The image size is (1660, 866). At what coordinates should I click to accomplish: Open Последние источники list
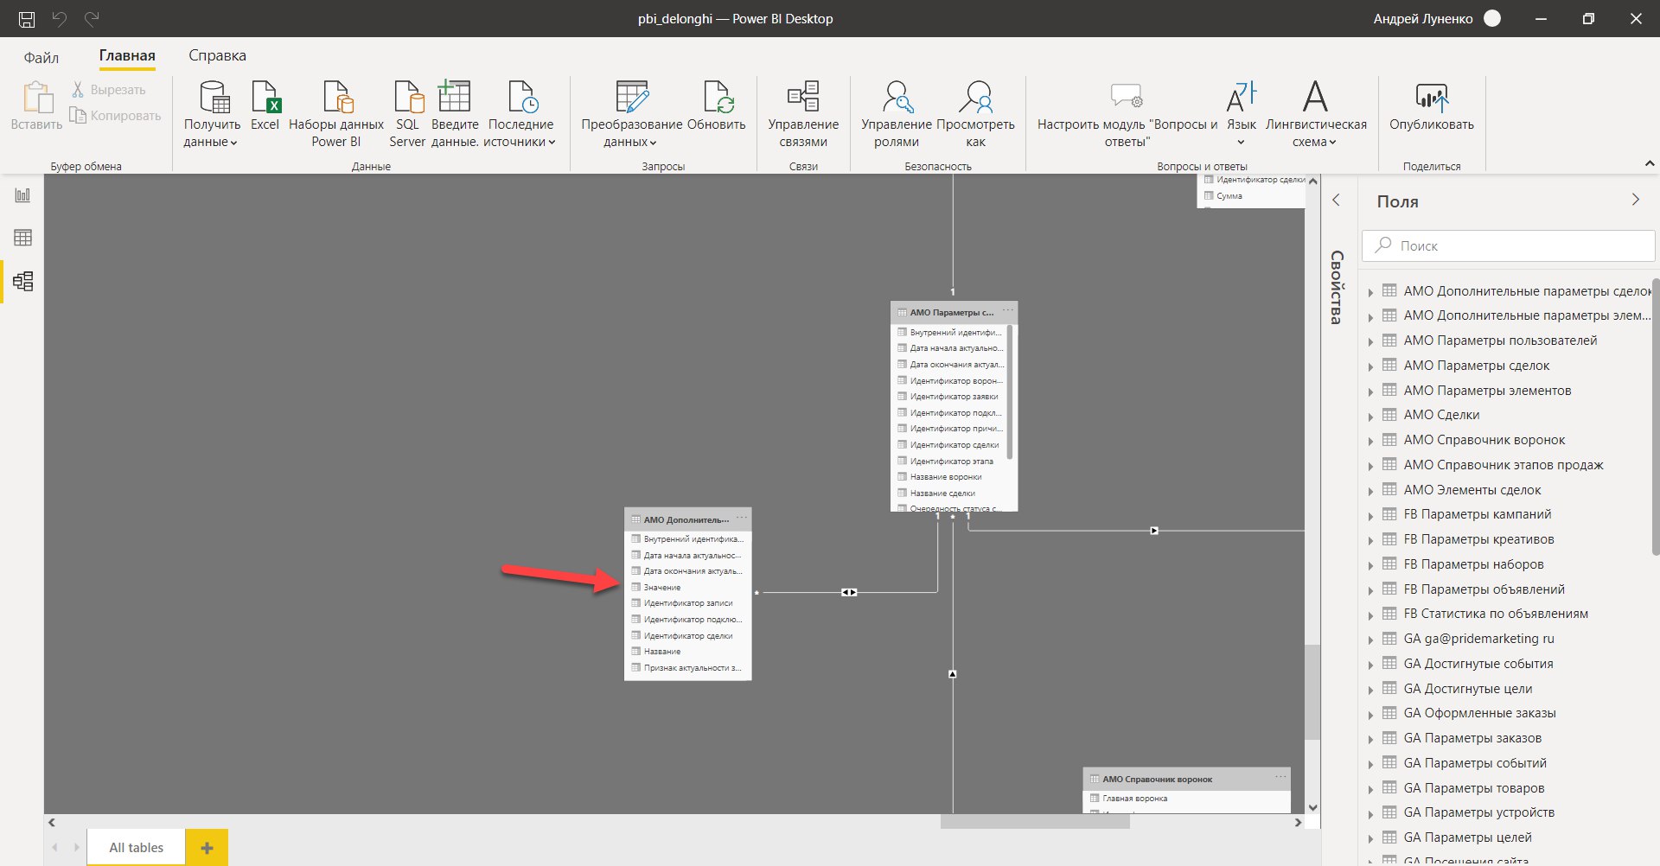(x=520, y=113)
